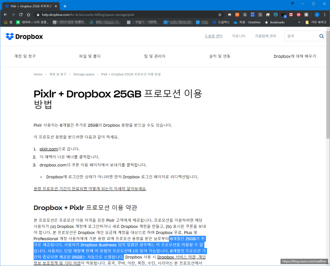Open the 도움말 센터 link

pos(213,36)
